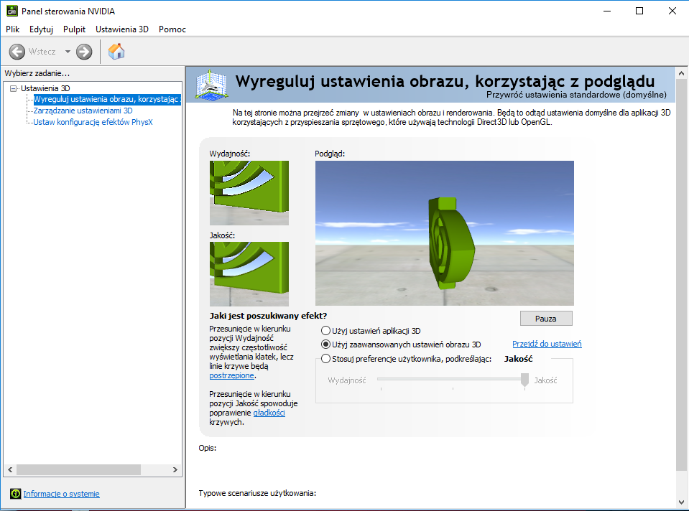The width and height of the screenshot is (689, 511).
Task: Open the postrzępione help link
Action: click(x=231, y=376)
